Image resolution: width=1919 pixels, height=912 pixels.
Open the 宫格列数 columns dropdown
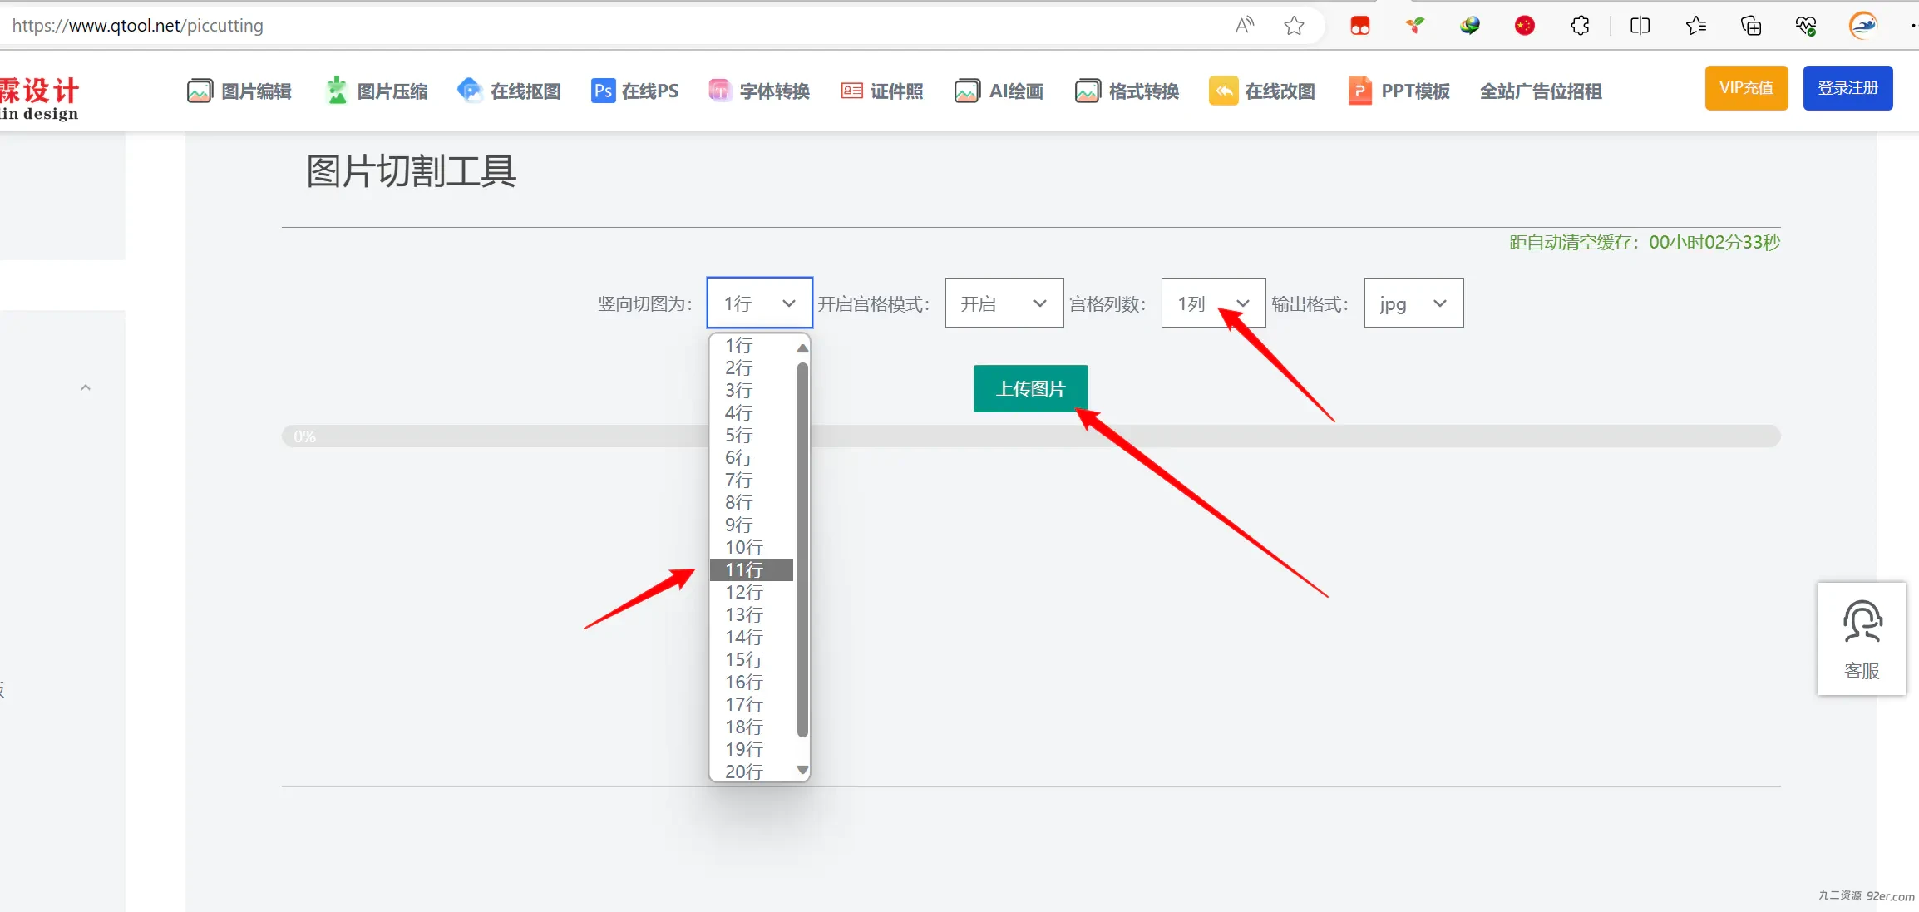(x=1213, y=303)
